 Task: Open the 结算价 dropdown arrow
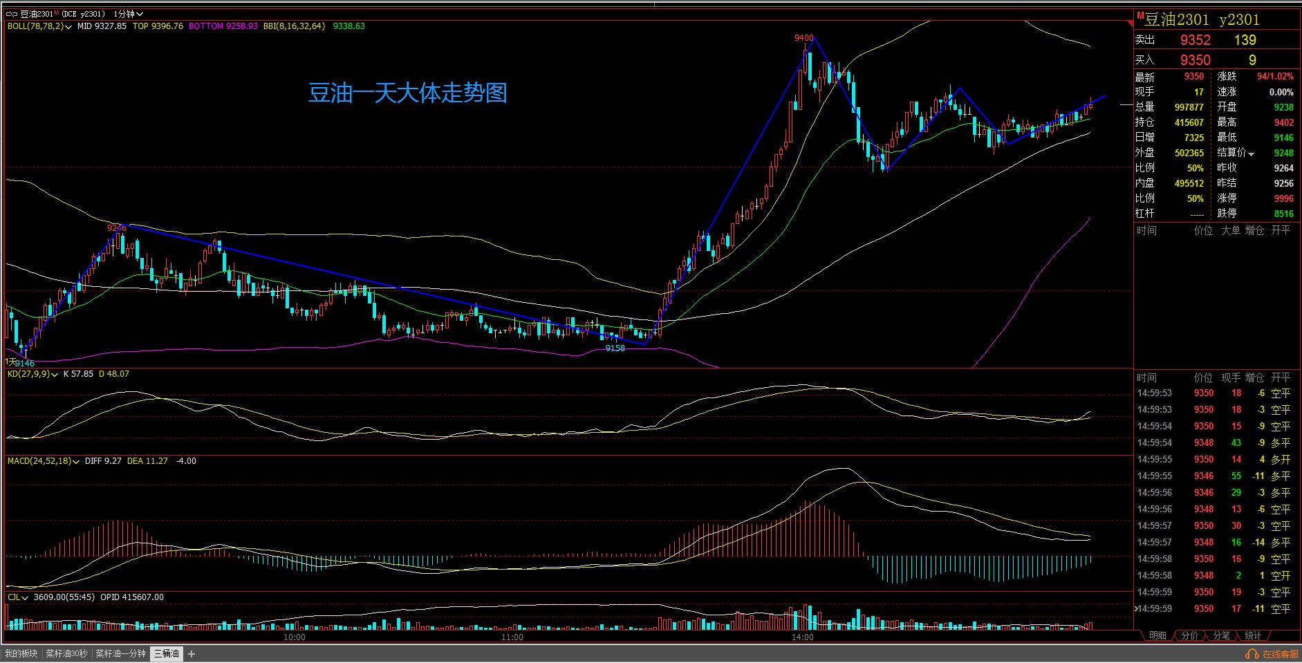point(1252,153)
